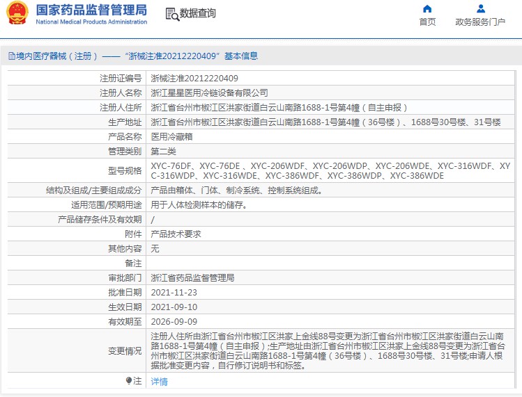Click 国家药品监督管理局 site title
The image size is (522, 397).
pos(91,10)
